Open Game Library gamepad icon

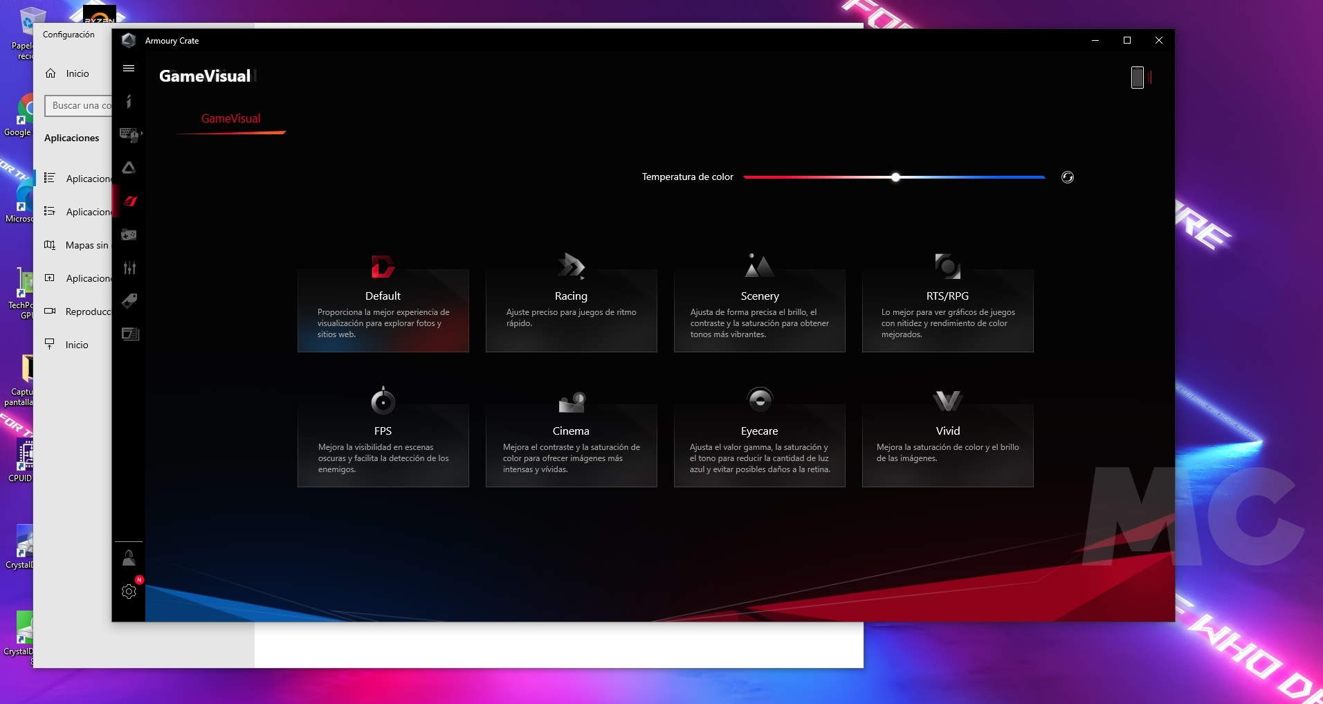(129, 235)
